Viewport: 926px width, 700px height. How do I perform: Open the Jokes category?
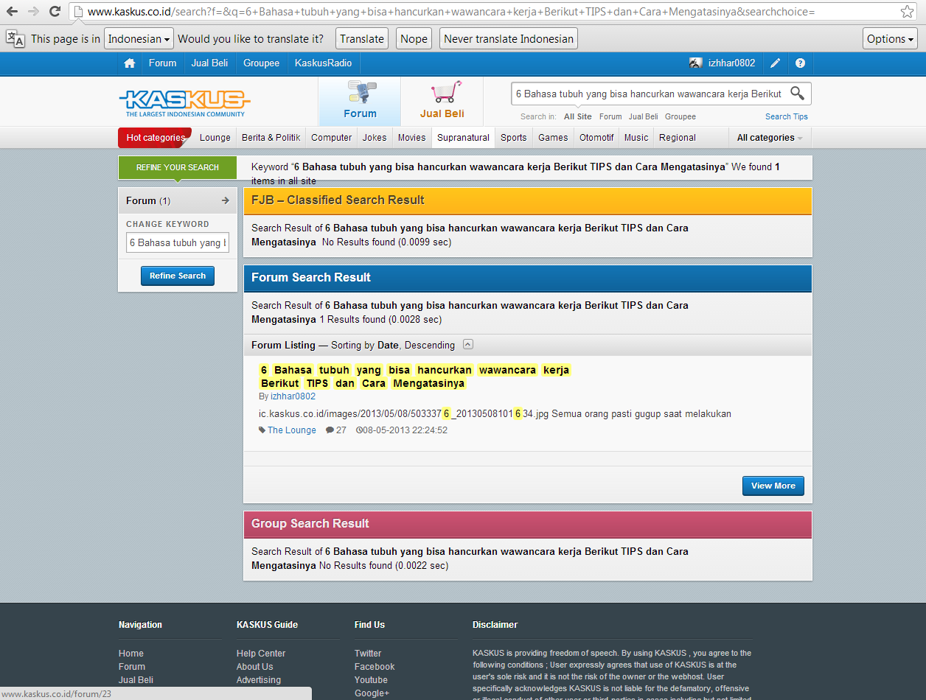pyautogui.click(x=375, y=138)
